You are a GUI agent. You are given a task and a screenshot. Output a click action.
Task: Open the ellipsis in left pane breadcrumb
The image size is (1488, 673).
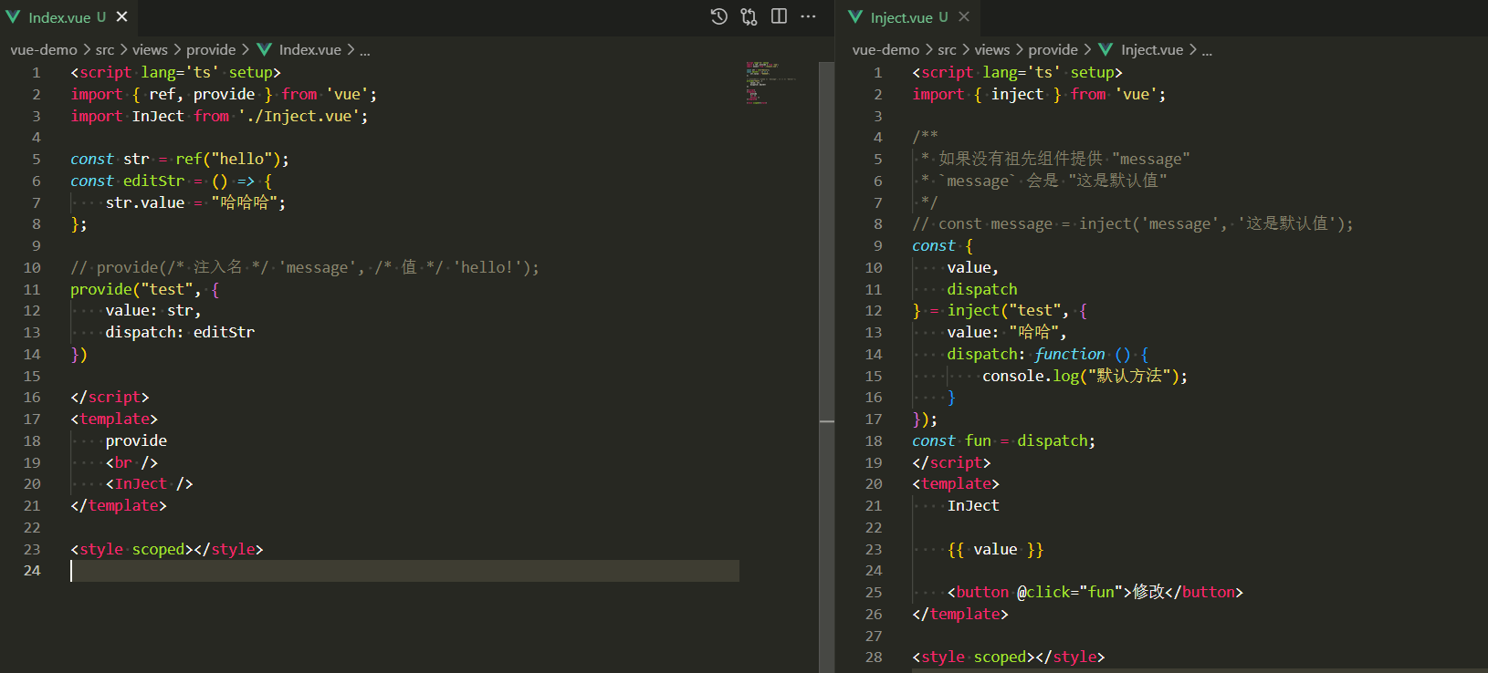tap(365, 50)
